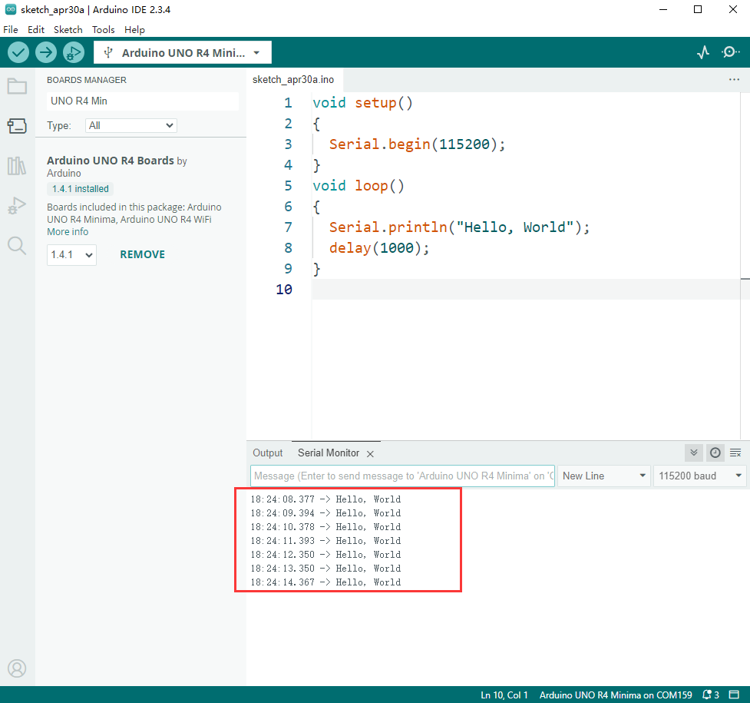Click the Serial.begin(115200); code line
Screen dimensions: 750x703
pyautogui.click(x=417, y=144)
